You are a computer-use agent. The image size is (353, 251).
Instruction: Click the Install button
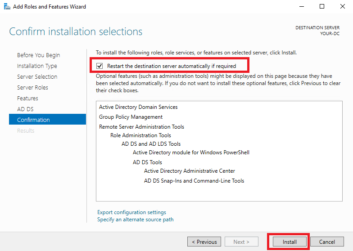[290, 242]
